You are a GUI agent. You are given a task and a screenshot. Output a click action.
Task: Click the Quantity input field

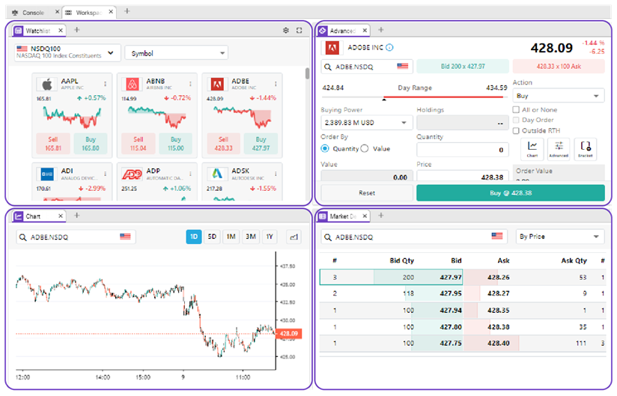pyautogui.click(x=462, y=150)
